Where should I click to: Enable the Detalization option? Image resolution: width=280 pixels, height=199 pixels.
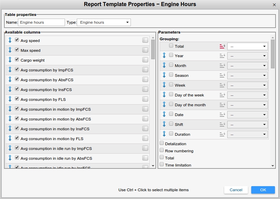pyautogui.click(x=162, y=143)
